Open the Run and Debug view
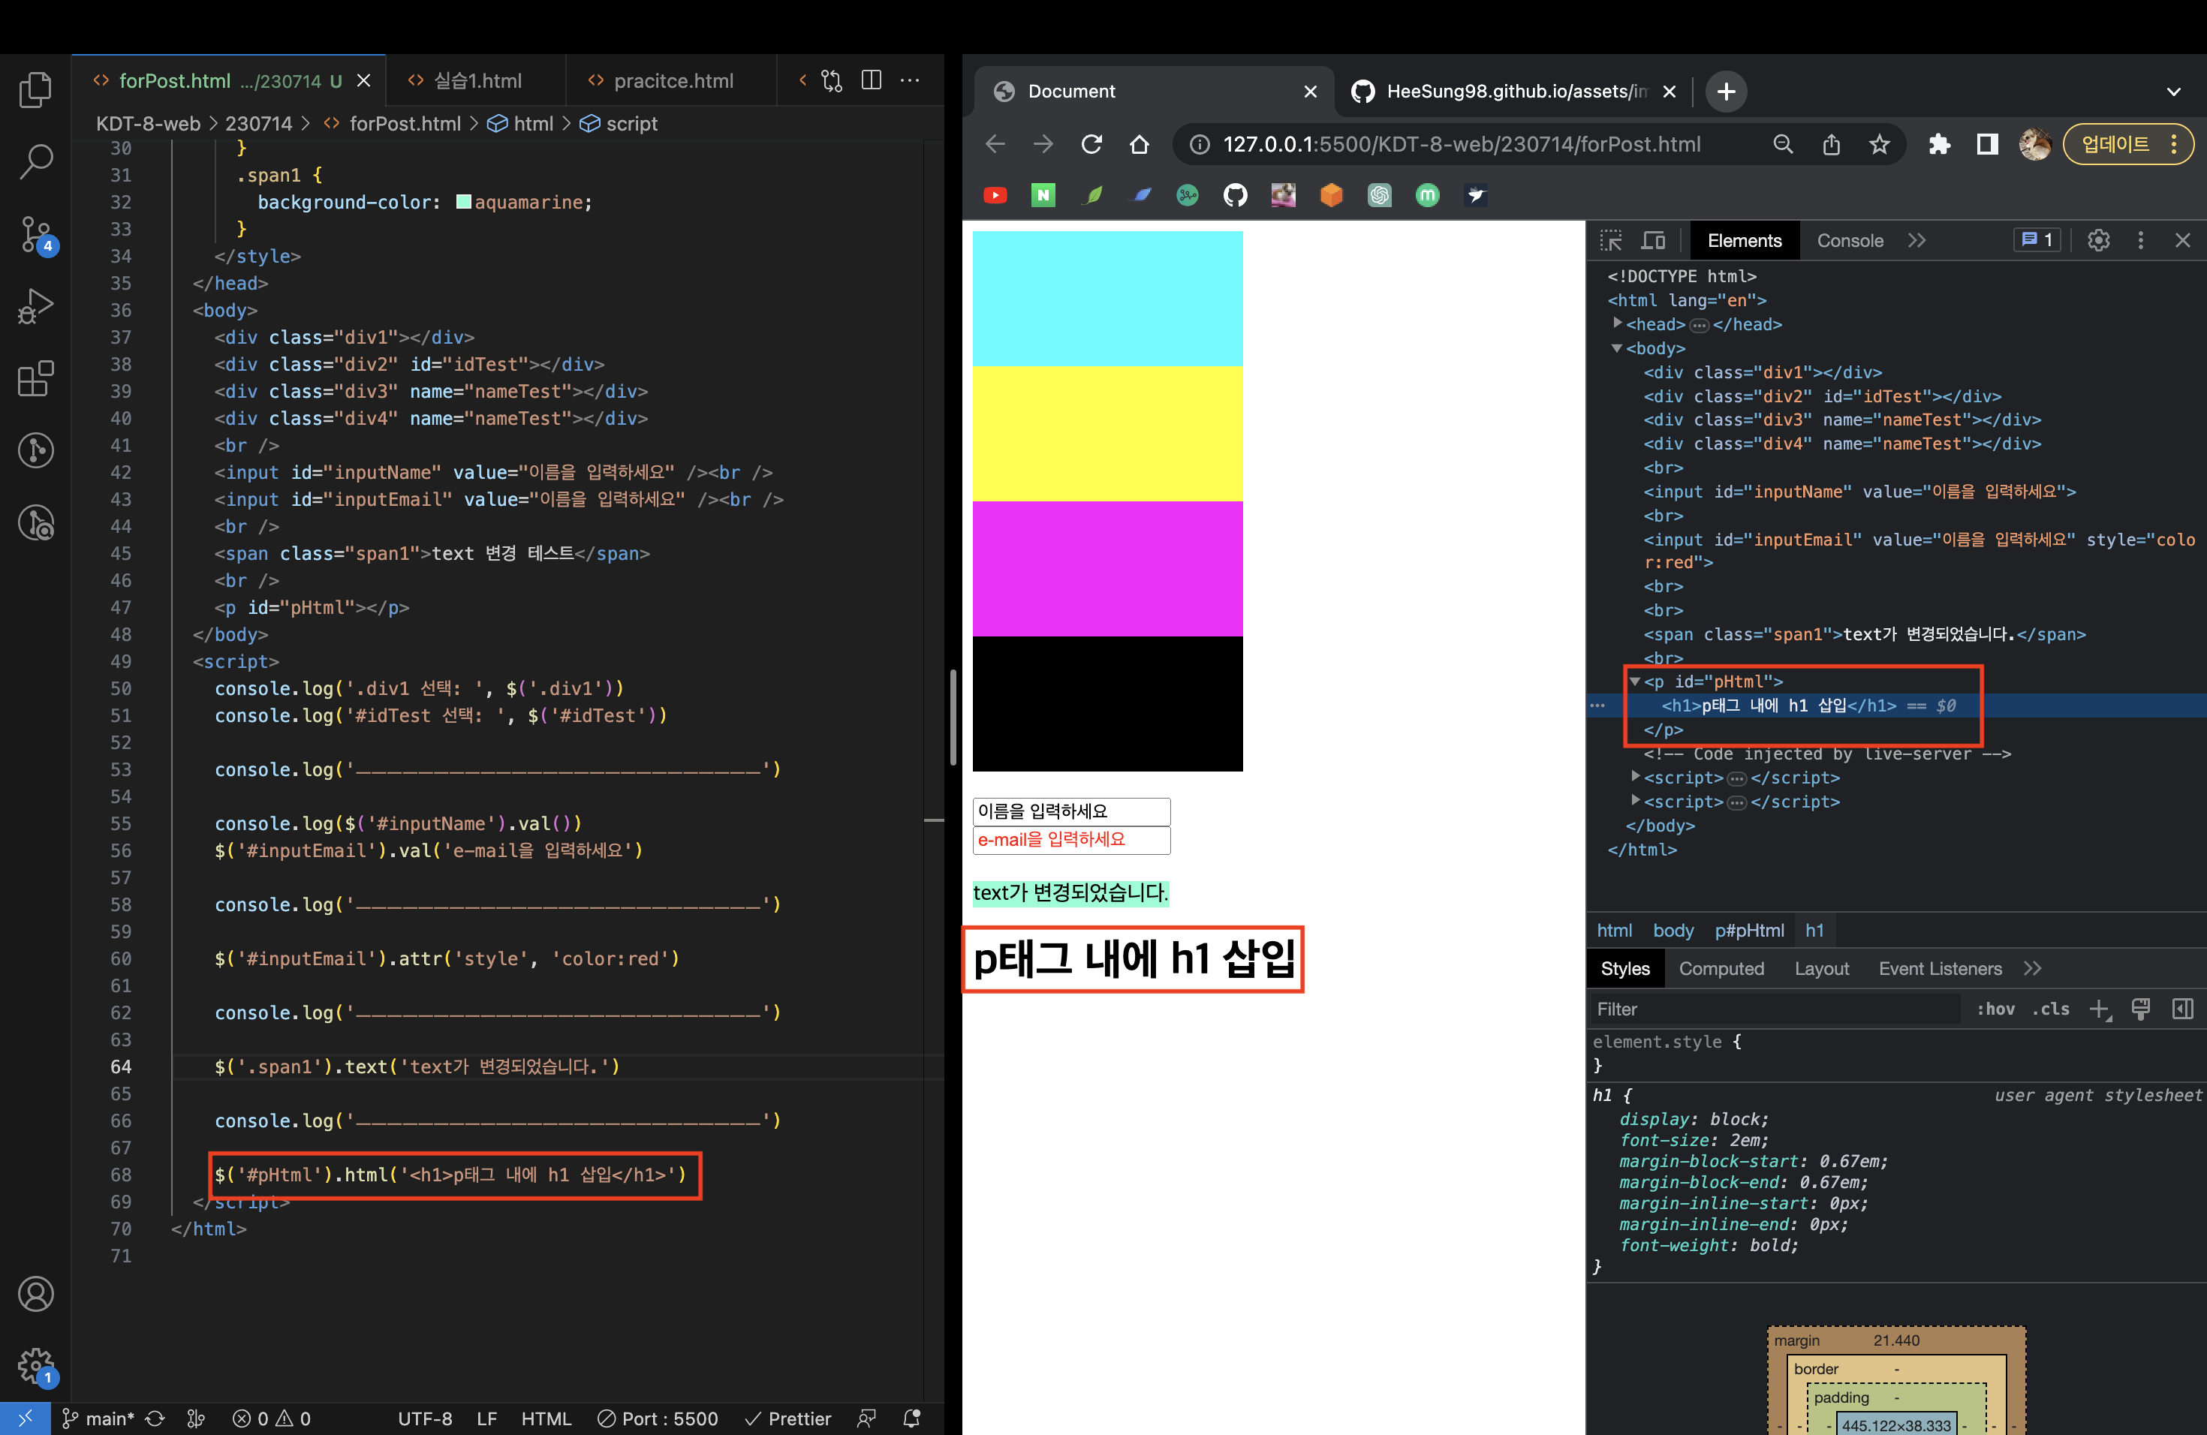 pos(35,307)
